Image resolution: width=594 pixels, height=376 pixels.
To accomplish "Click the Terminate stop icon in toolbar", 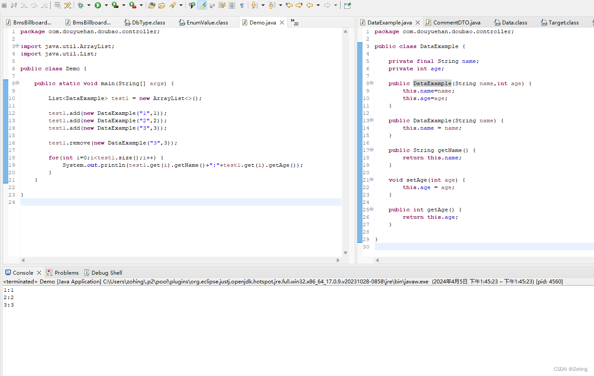I will [4, 5].
